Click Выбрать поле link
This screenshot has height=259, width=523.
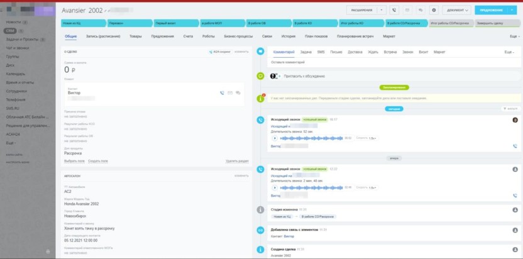coord(74,161)
